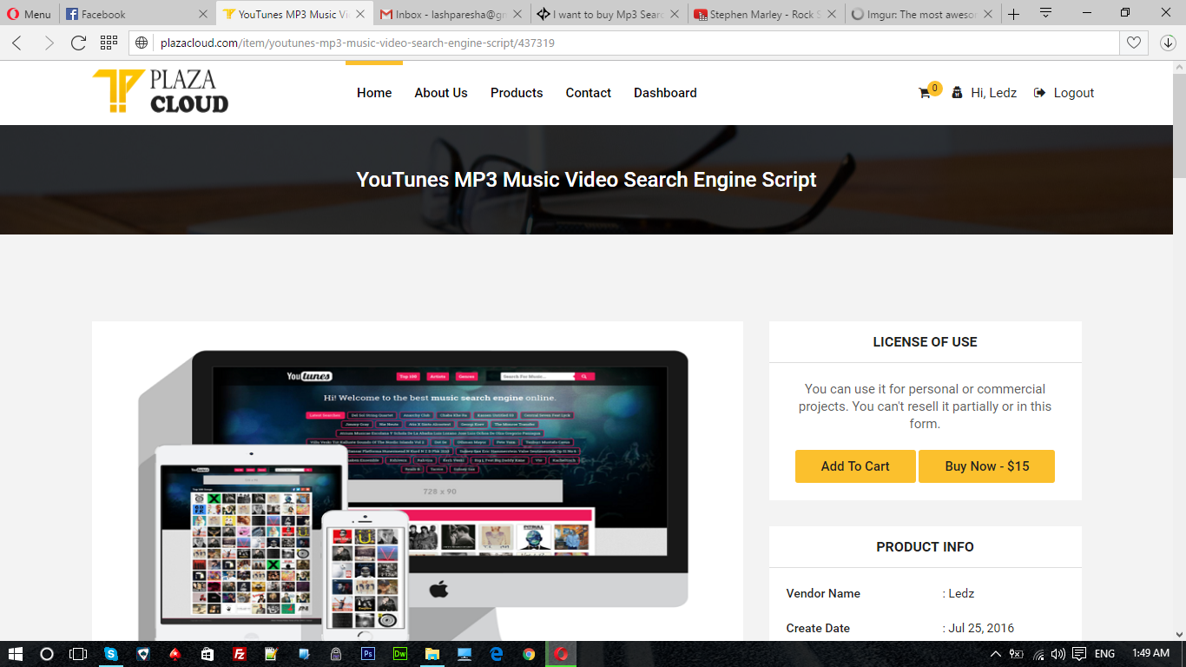Click the Buy Now - $15 button
The image size is (1186, 667).
[987, 466]
